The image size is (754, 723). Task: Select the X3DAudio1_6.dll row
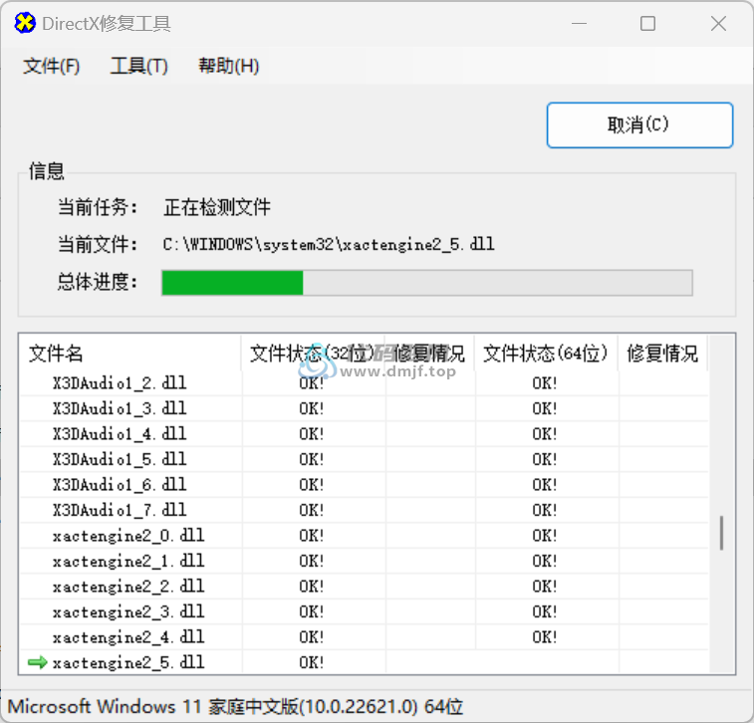(364, 485)
